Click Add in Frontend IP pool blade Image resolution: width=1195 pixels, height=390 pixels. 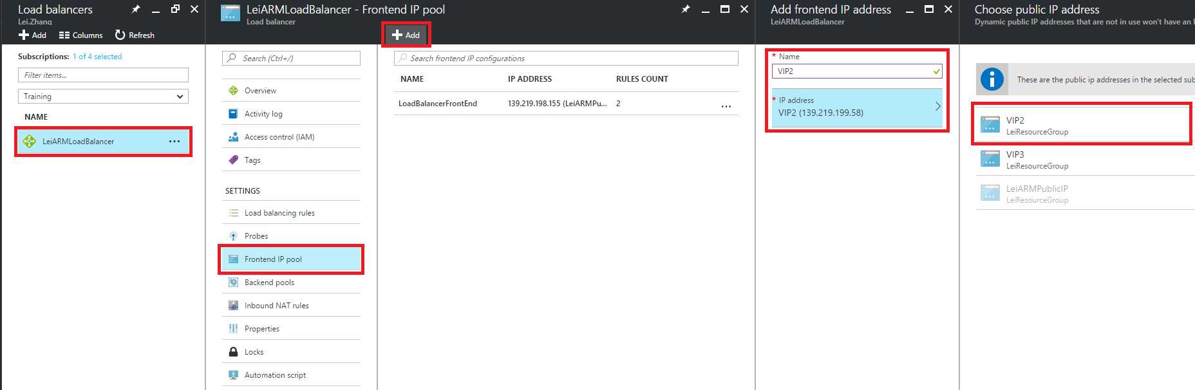tap(406, 35)
